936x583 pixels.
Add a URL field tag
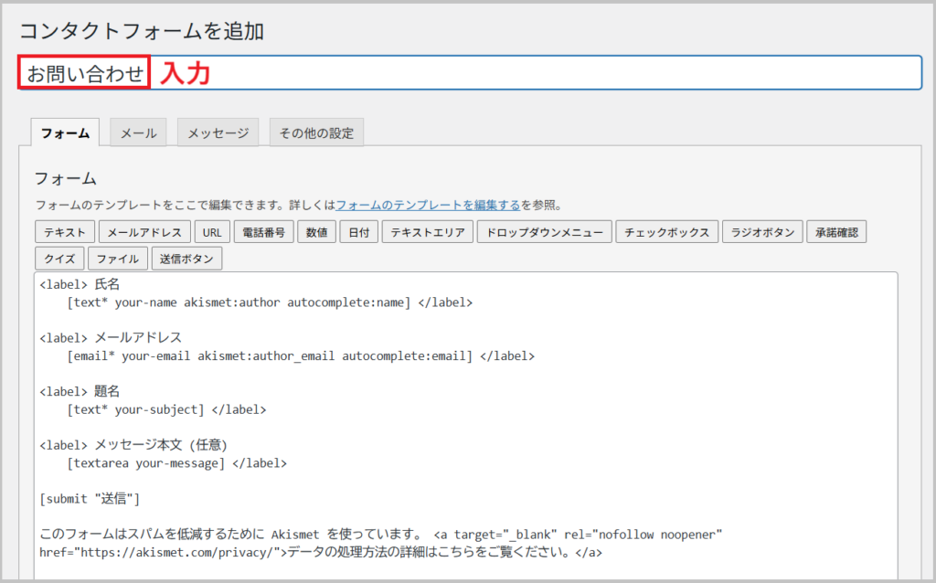tap(212, 232)
